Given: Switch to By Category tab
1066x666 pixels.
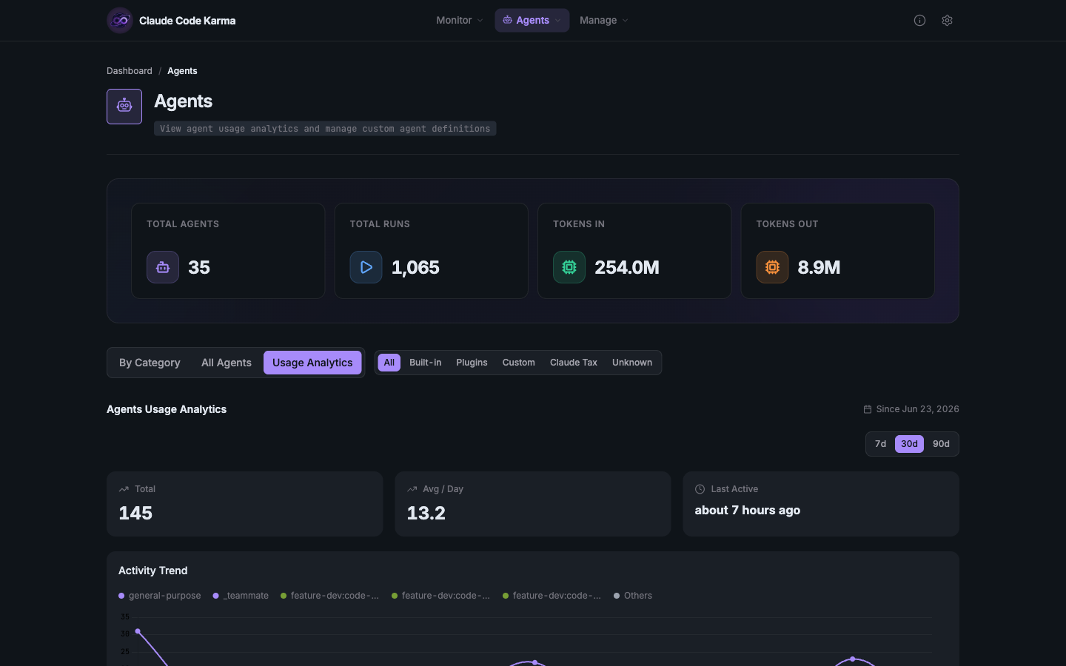Looking at the screenshot, I should (x=150, y=363).
